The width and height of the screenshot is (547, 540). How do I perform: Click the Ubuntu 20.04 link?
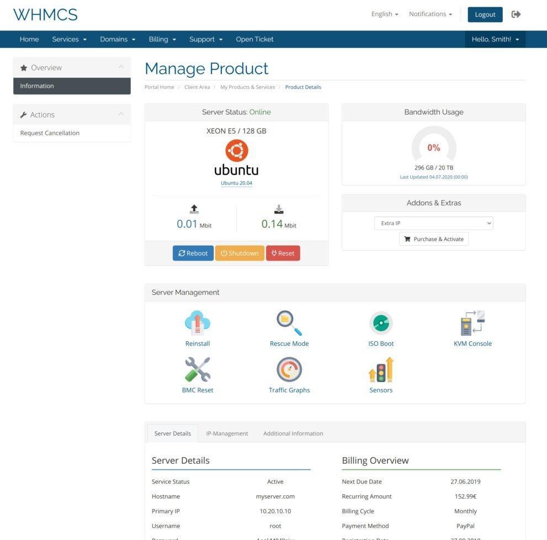(237, 183)
